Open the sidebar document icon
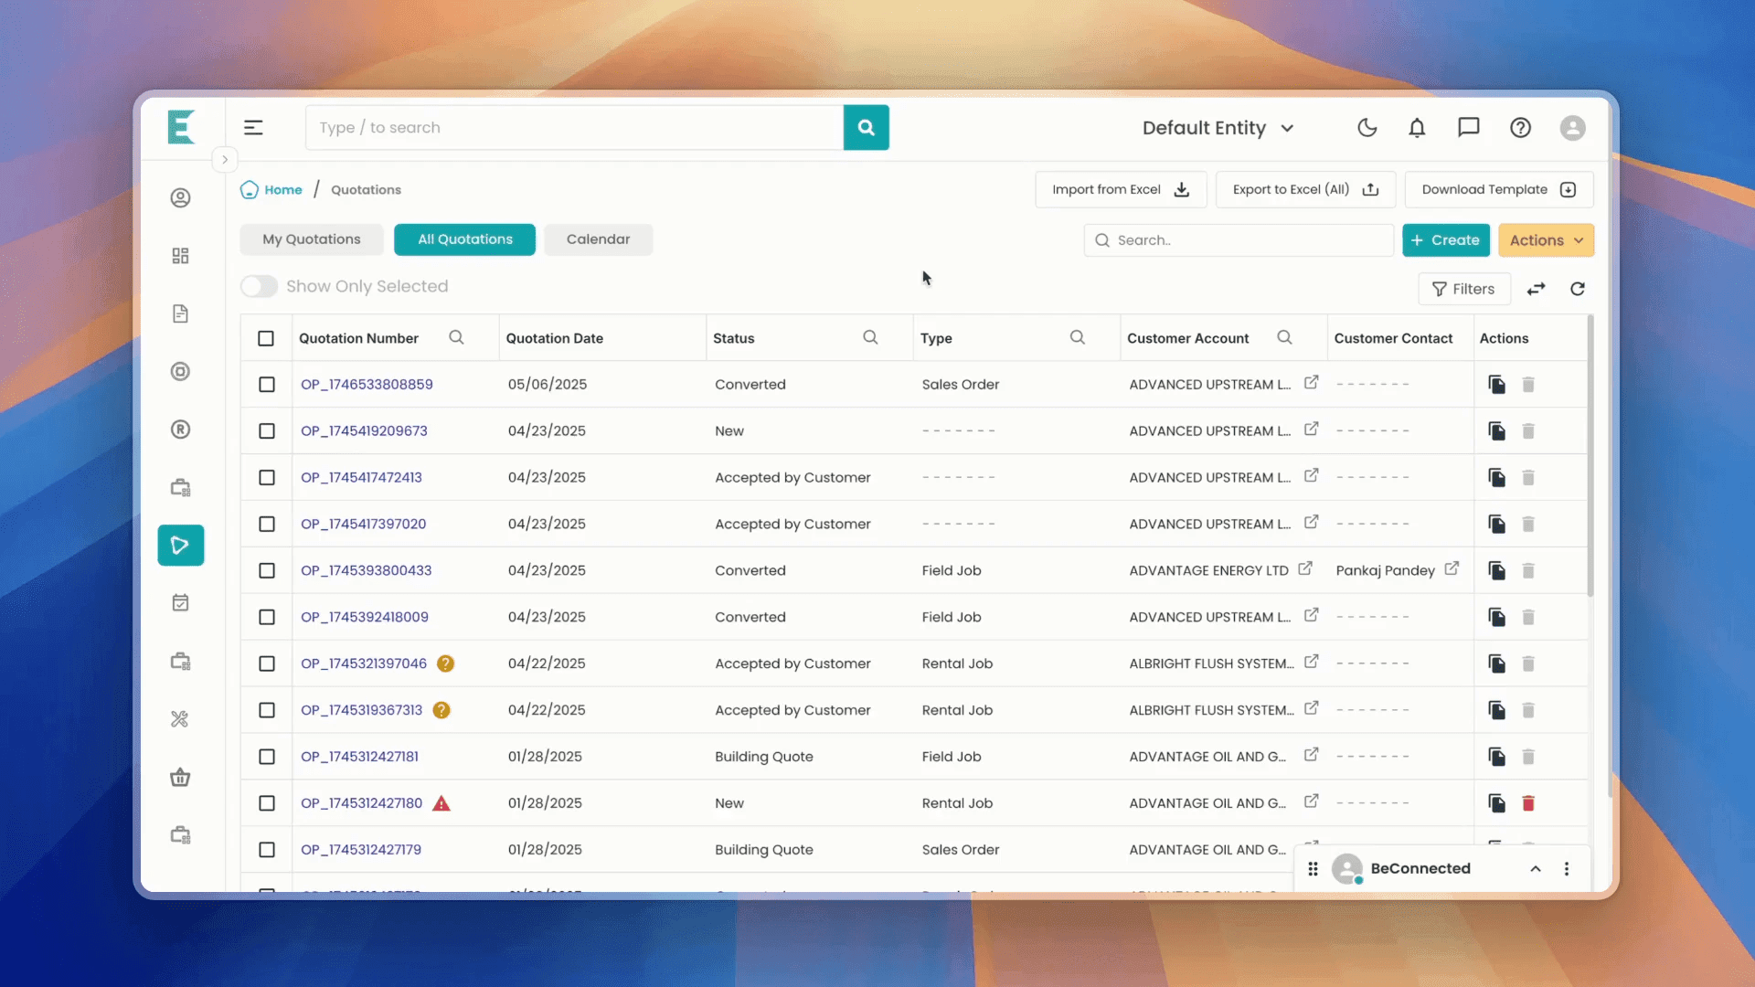 pyautogui.click(x=180, y=313)
